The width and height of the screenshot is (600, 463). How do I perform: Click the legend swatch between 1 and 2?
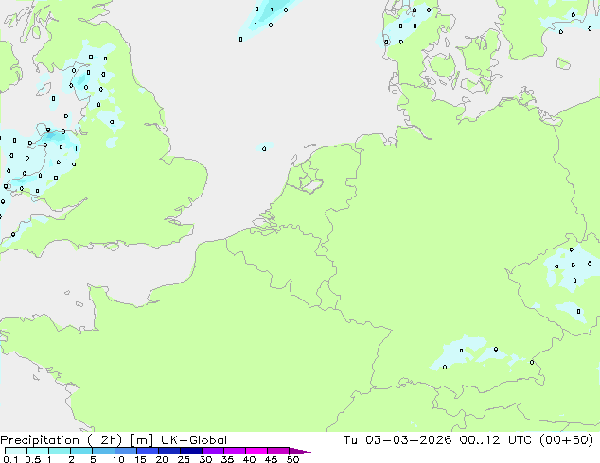click(60, 451)
